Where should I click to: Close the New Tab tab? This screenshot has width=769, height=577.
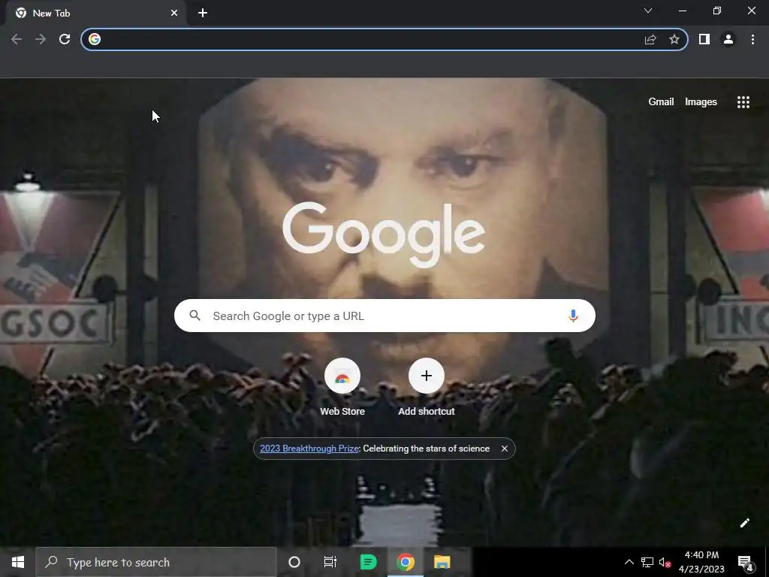(174, 14)
